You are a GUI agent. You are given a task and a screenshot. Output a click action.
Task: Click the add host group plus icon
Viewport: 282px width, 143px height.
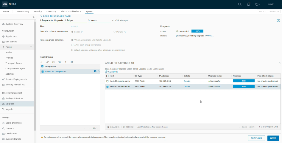(41, 62)
